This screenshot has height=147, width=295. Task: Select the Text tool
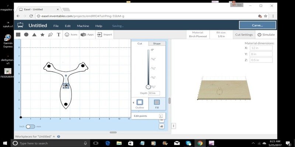[x=59, y=35]
